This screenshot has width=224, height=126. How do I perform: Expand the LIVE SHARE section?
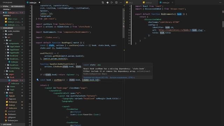point(13,125)
